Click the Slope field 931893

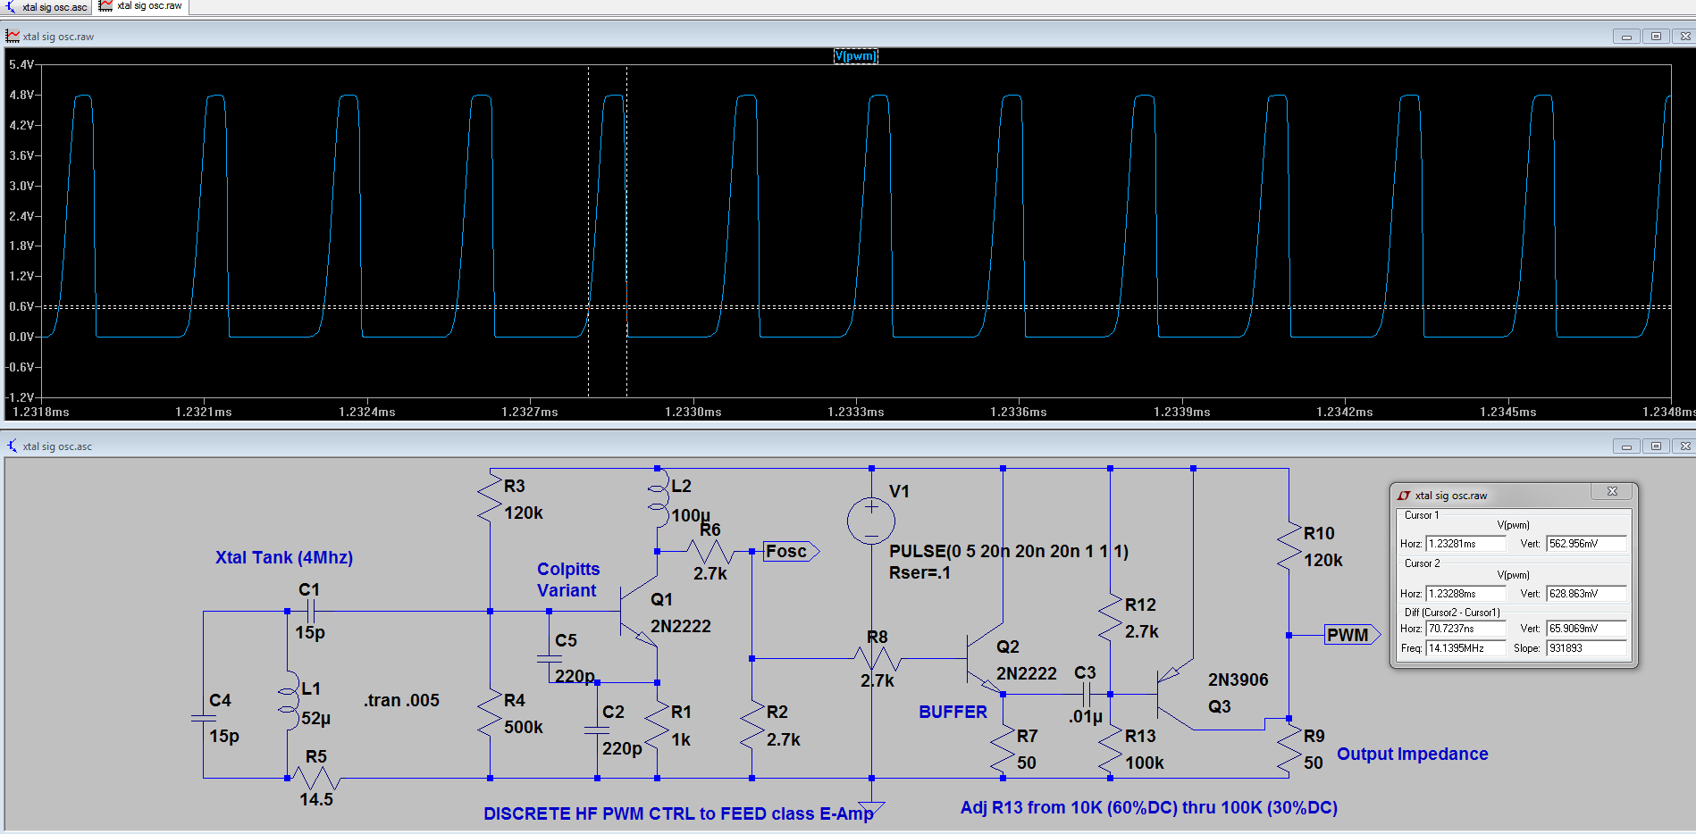click(x=1586, y=648)
